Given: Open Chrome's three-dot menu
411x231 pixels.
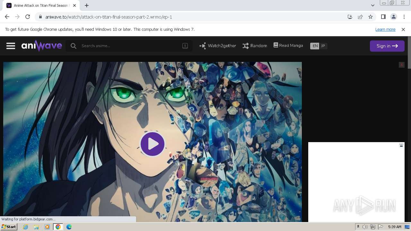Looking at the screenshot, I should point(404,17).
